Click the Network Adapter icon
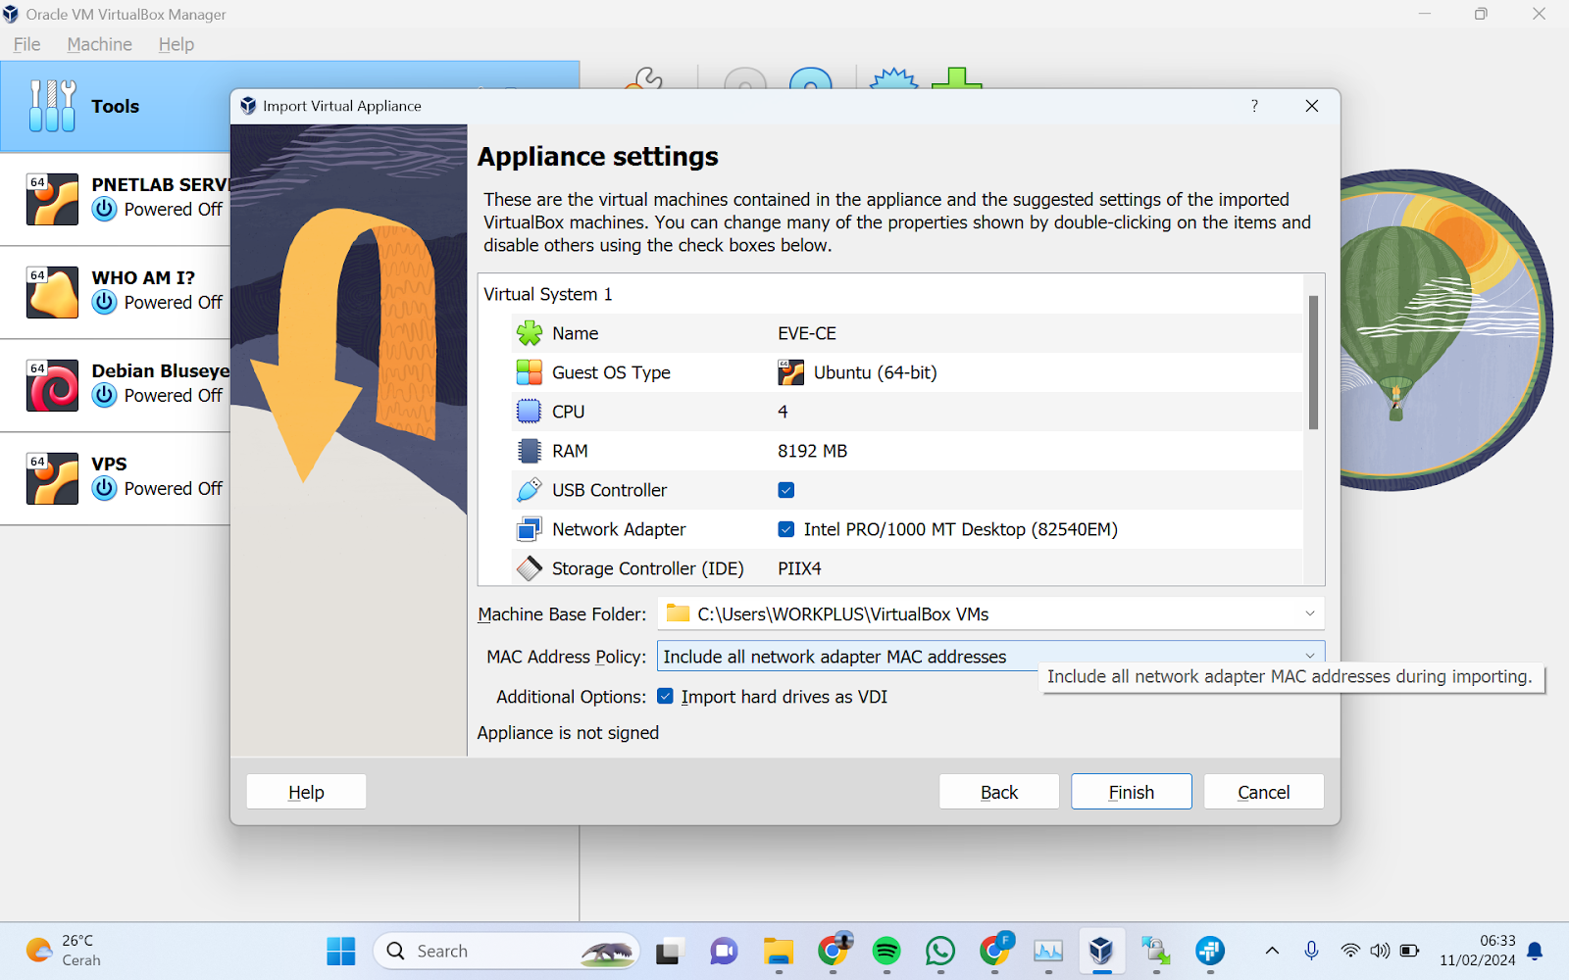Screen dimensions: 1569x980 coord(530,529)
